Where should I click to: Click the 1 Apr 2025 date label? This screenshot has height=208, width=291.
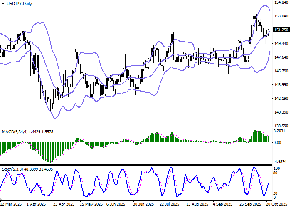pyautogui.click(x=36, y=204)
